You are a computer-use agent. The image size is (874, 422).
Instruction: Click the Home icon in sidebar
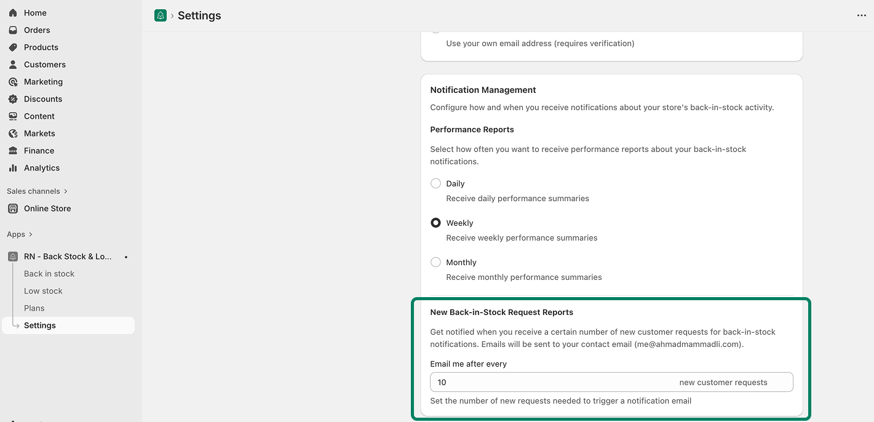13,13
